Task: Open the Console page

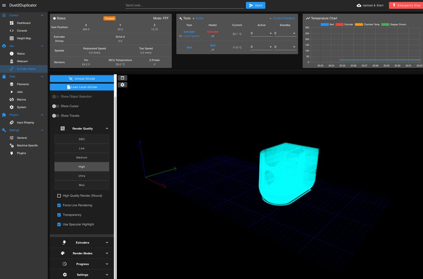Action: click(22, 30)
